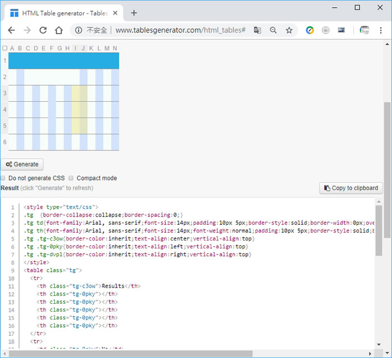392x358 pixels.
Task: Reload the page with the refresh icon
Action: point(43,30)
